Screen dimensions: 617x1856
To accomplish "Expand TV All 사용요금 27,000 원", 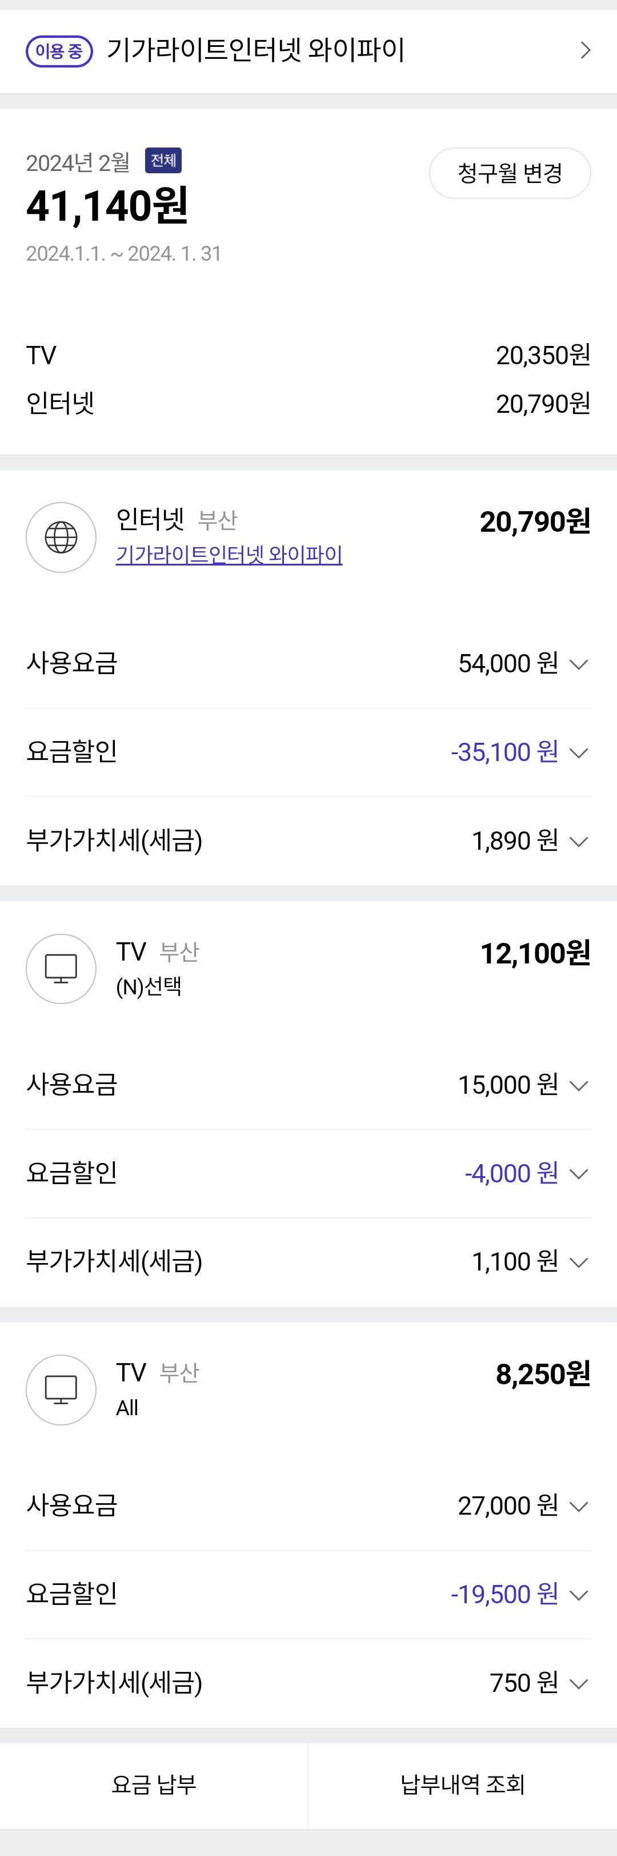I will point(579,1507).
